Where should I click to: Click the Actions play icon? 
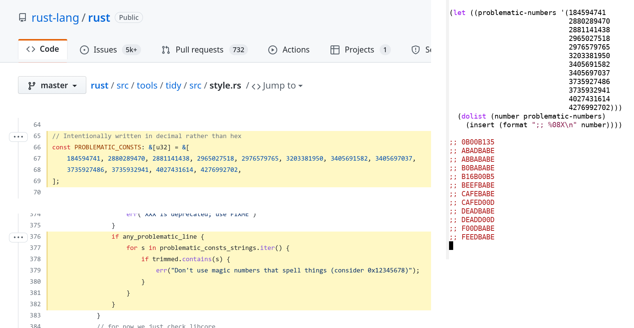click(x=273, y=50)
